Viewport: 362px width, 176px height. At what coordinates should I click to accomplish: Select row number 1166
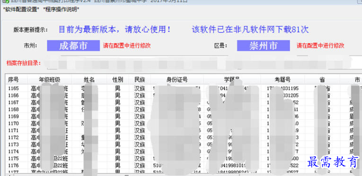(14, 95)
